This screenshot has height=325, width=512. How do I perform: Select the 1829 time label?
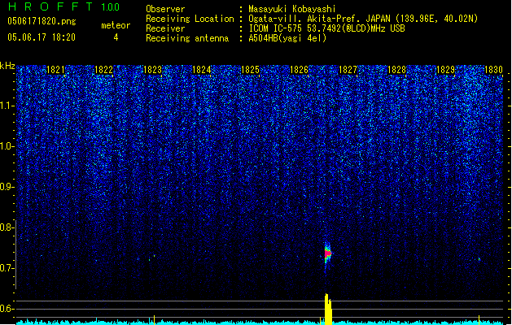click(446, 70)
